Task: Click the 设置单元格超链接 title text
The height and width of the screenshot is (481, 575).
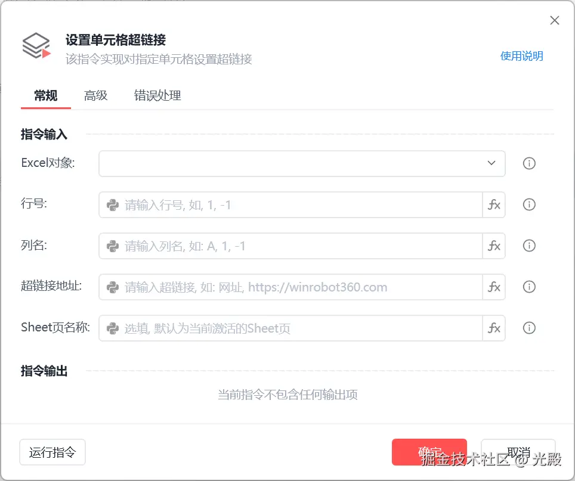Action: coord(116,39)
